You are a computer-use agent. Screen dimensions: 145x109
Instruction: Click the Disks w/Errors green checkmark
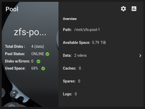pos(38,61)
